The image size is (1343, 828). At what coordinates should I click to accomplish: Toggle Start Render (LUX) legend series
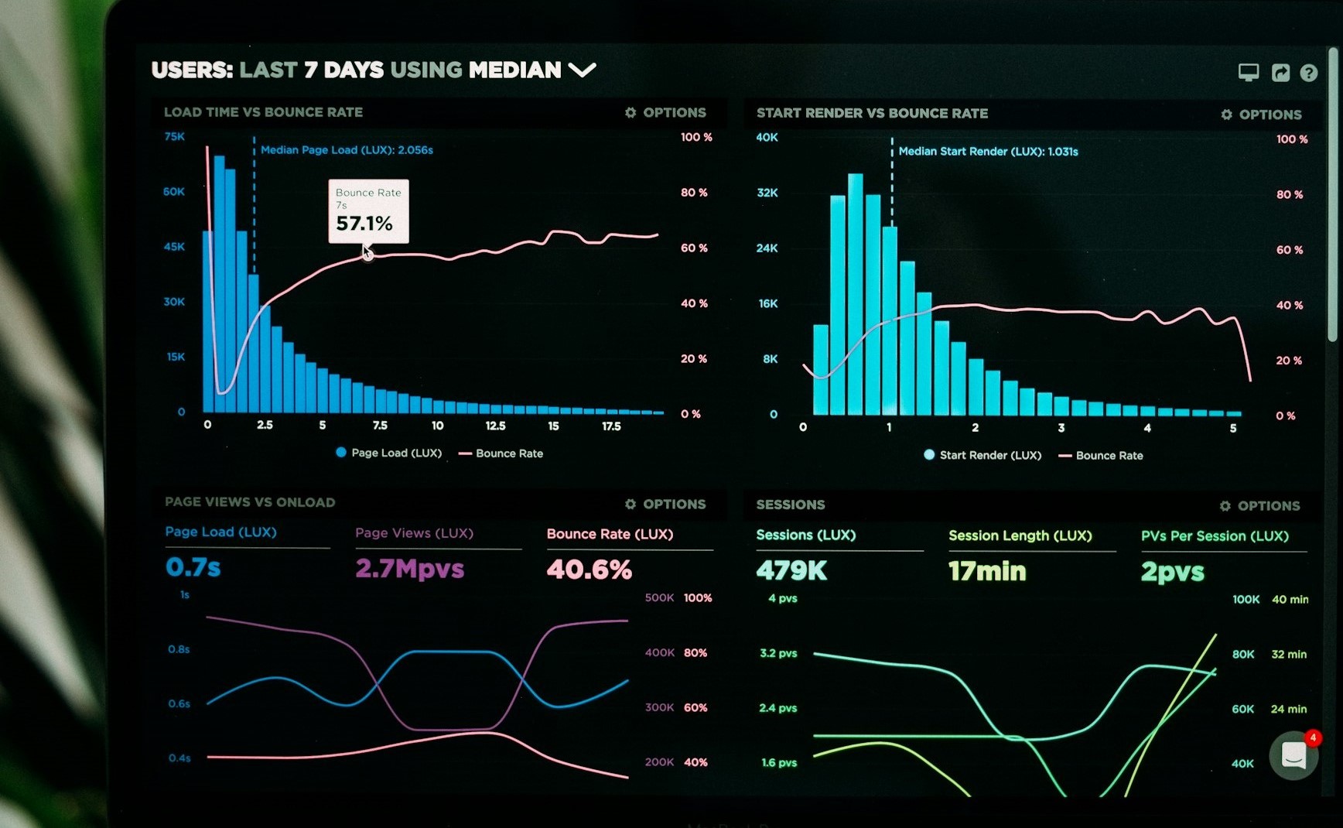[982, 455]
